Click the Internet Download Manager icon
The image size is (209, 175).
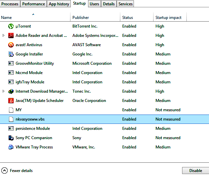11,91
